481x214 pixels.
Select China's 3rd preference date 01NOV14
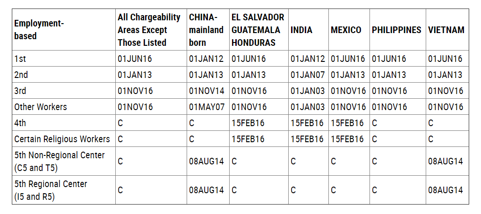click(x=206, y=91)
